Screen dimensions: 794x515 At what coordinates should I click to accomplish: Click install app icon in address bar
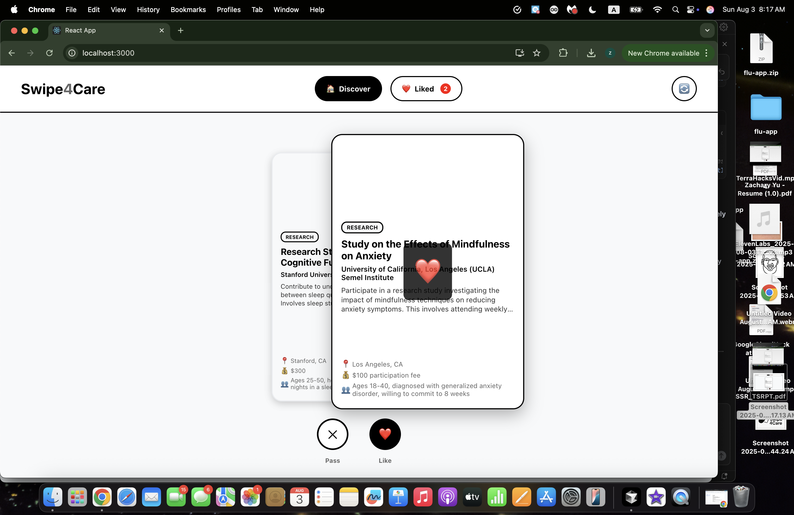click(519, 53)
